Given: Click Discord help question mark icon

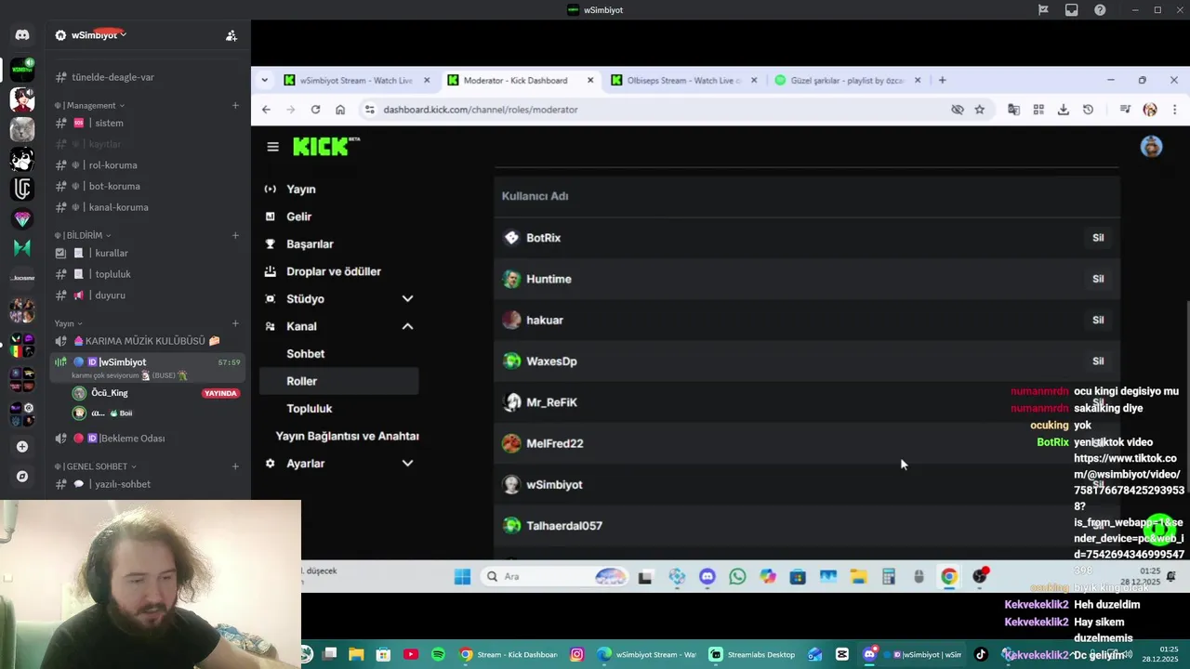Looking at the screenshot, I should (1100, 10).
